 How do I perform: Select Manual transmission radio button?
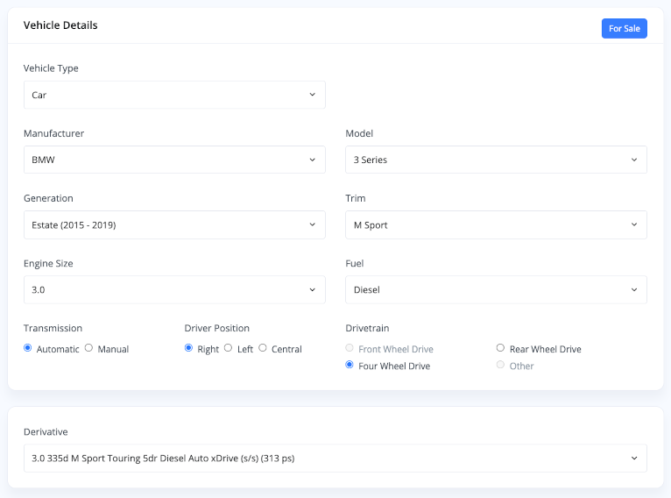point(88,348)
